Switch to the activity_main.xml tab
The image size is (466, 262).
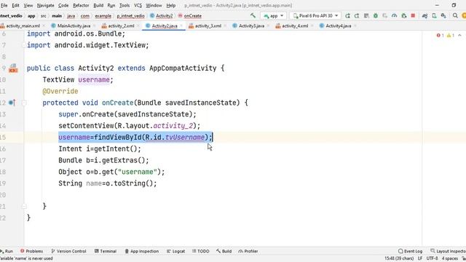pos(23,26)
